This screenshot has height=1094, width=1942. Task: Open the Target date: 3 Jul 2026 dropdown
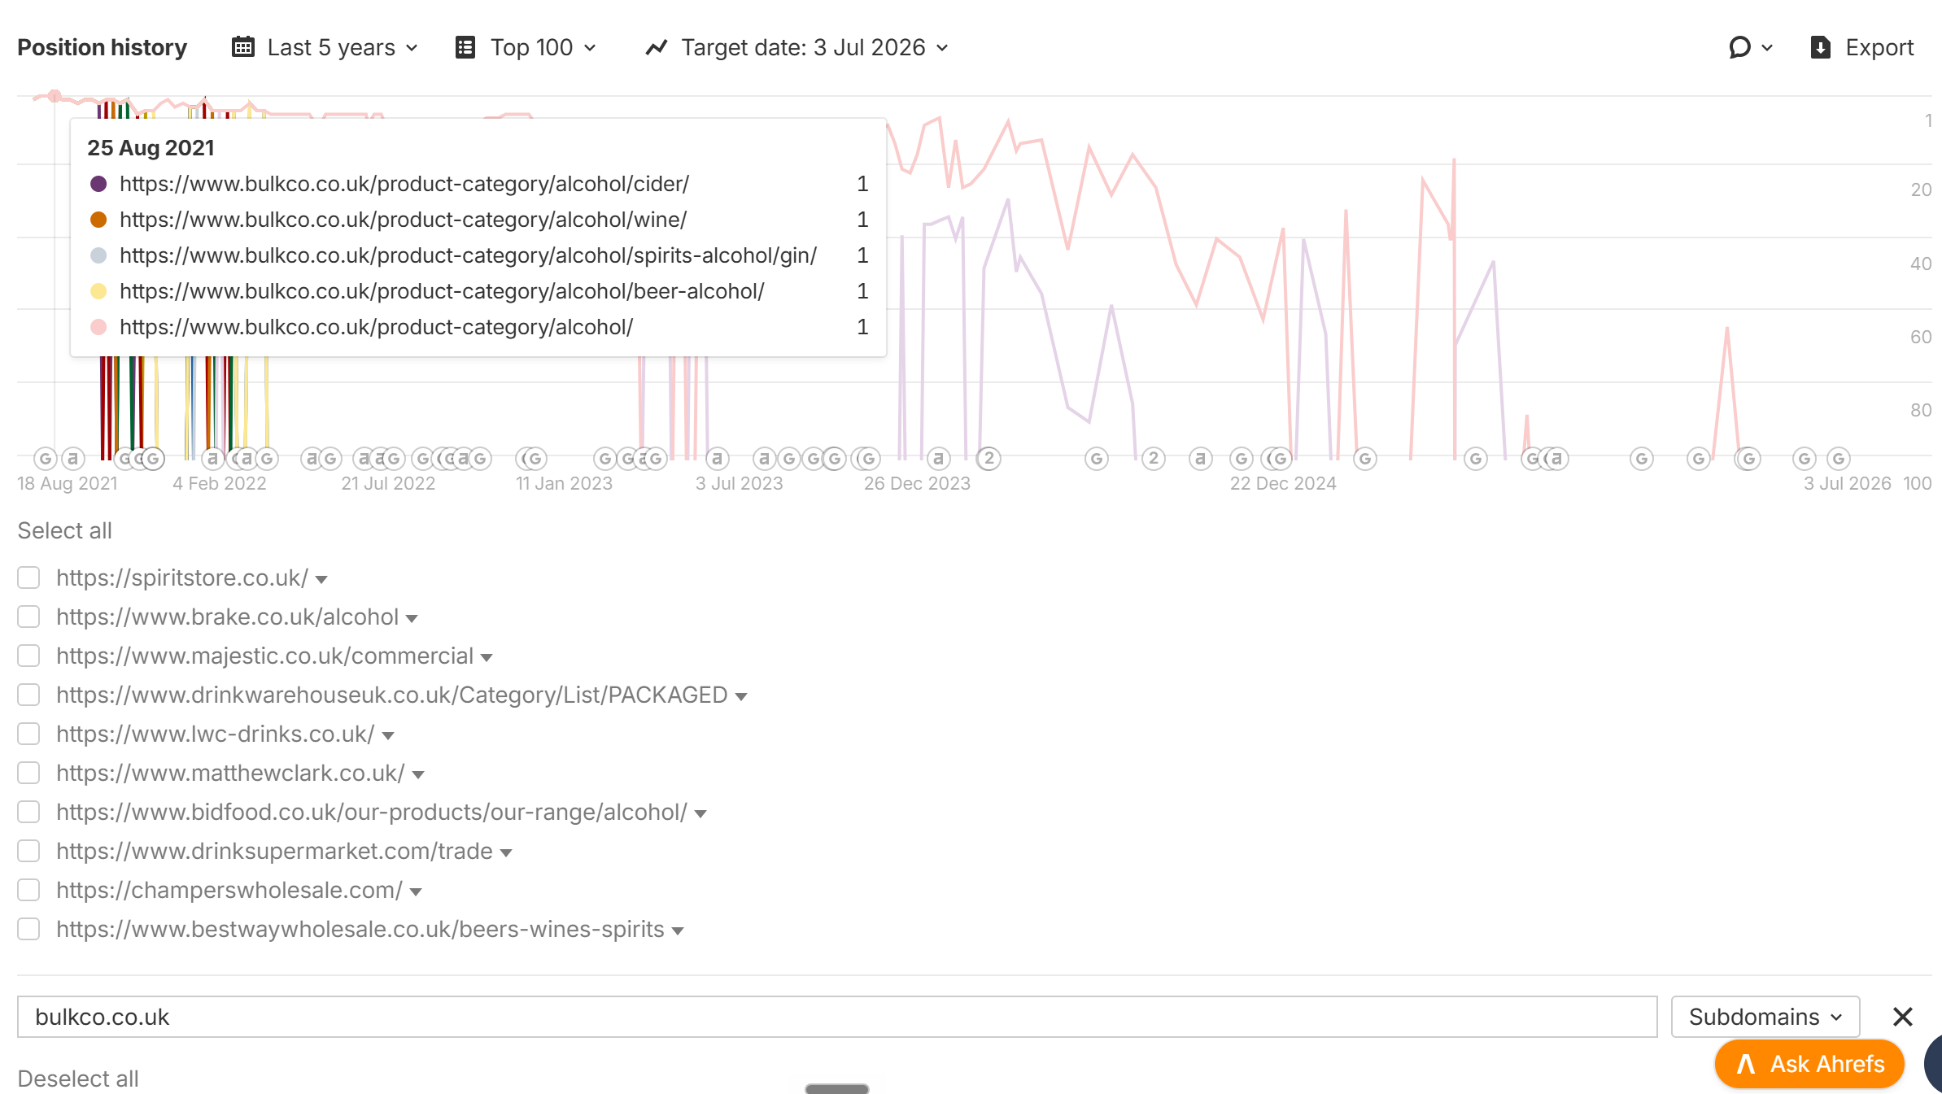pos(797,47)
